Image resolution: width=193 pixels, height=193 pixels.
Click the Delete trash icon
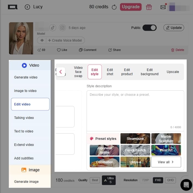(x=173, y=50)
